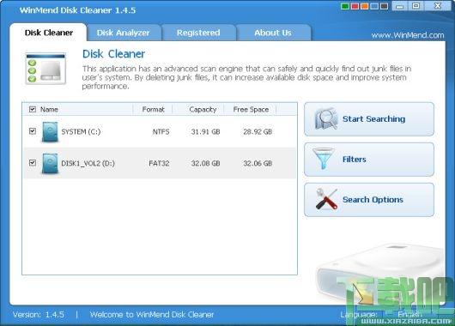
Task: Sort by the Free Space column header
Action: pos(251,109)
